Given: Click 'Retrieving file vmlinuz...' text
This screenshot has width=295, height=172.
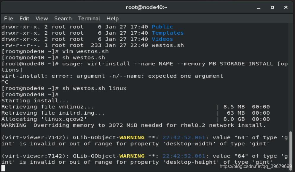Looking at the screenshot, I should pos(48,107).
